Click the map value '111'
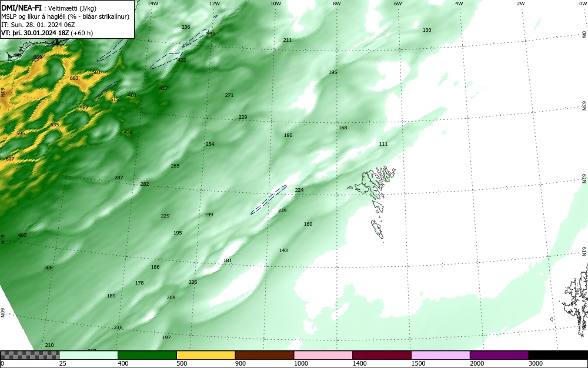Image resolution: width=588 pixels, height=368 pixels. click(383, 144)
